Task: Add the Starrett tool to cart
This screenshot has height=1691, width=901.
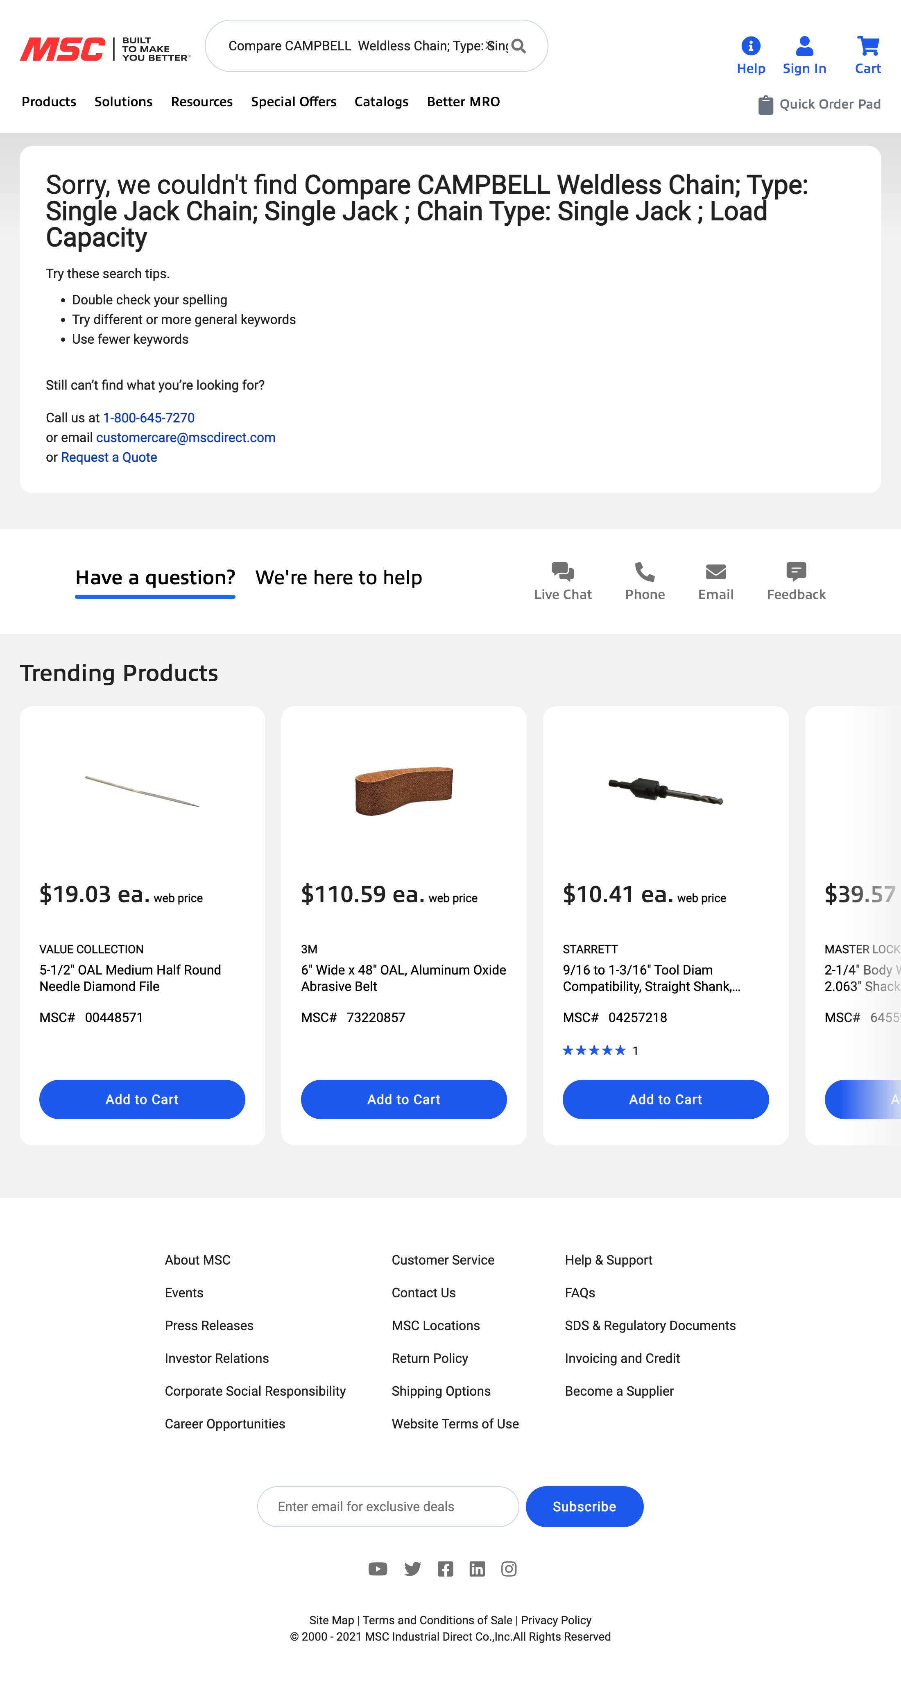Action: pos(665,1099)
